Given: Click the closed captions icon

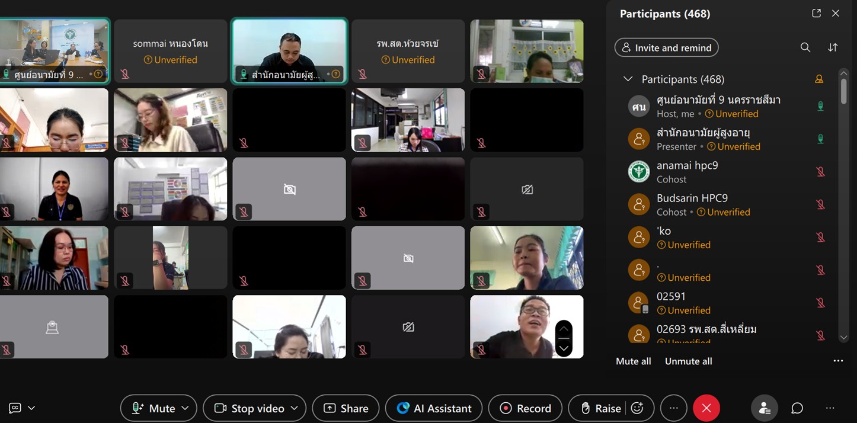Looking at the screenshot, I should click(15, 408).
